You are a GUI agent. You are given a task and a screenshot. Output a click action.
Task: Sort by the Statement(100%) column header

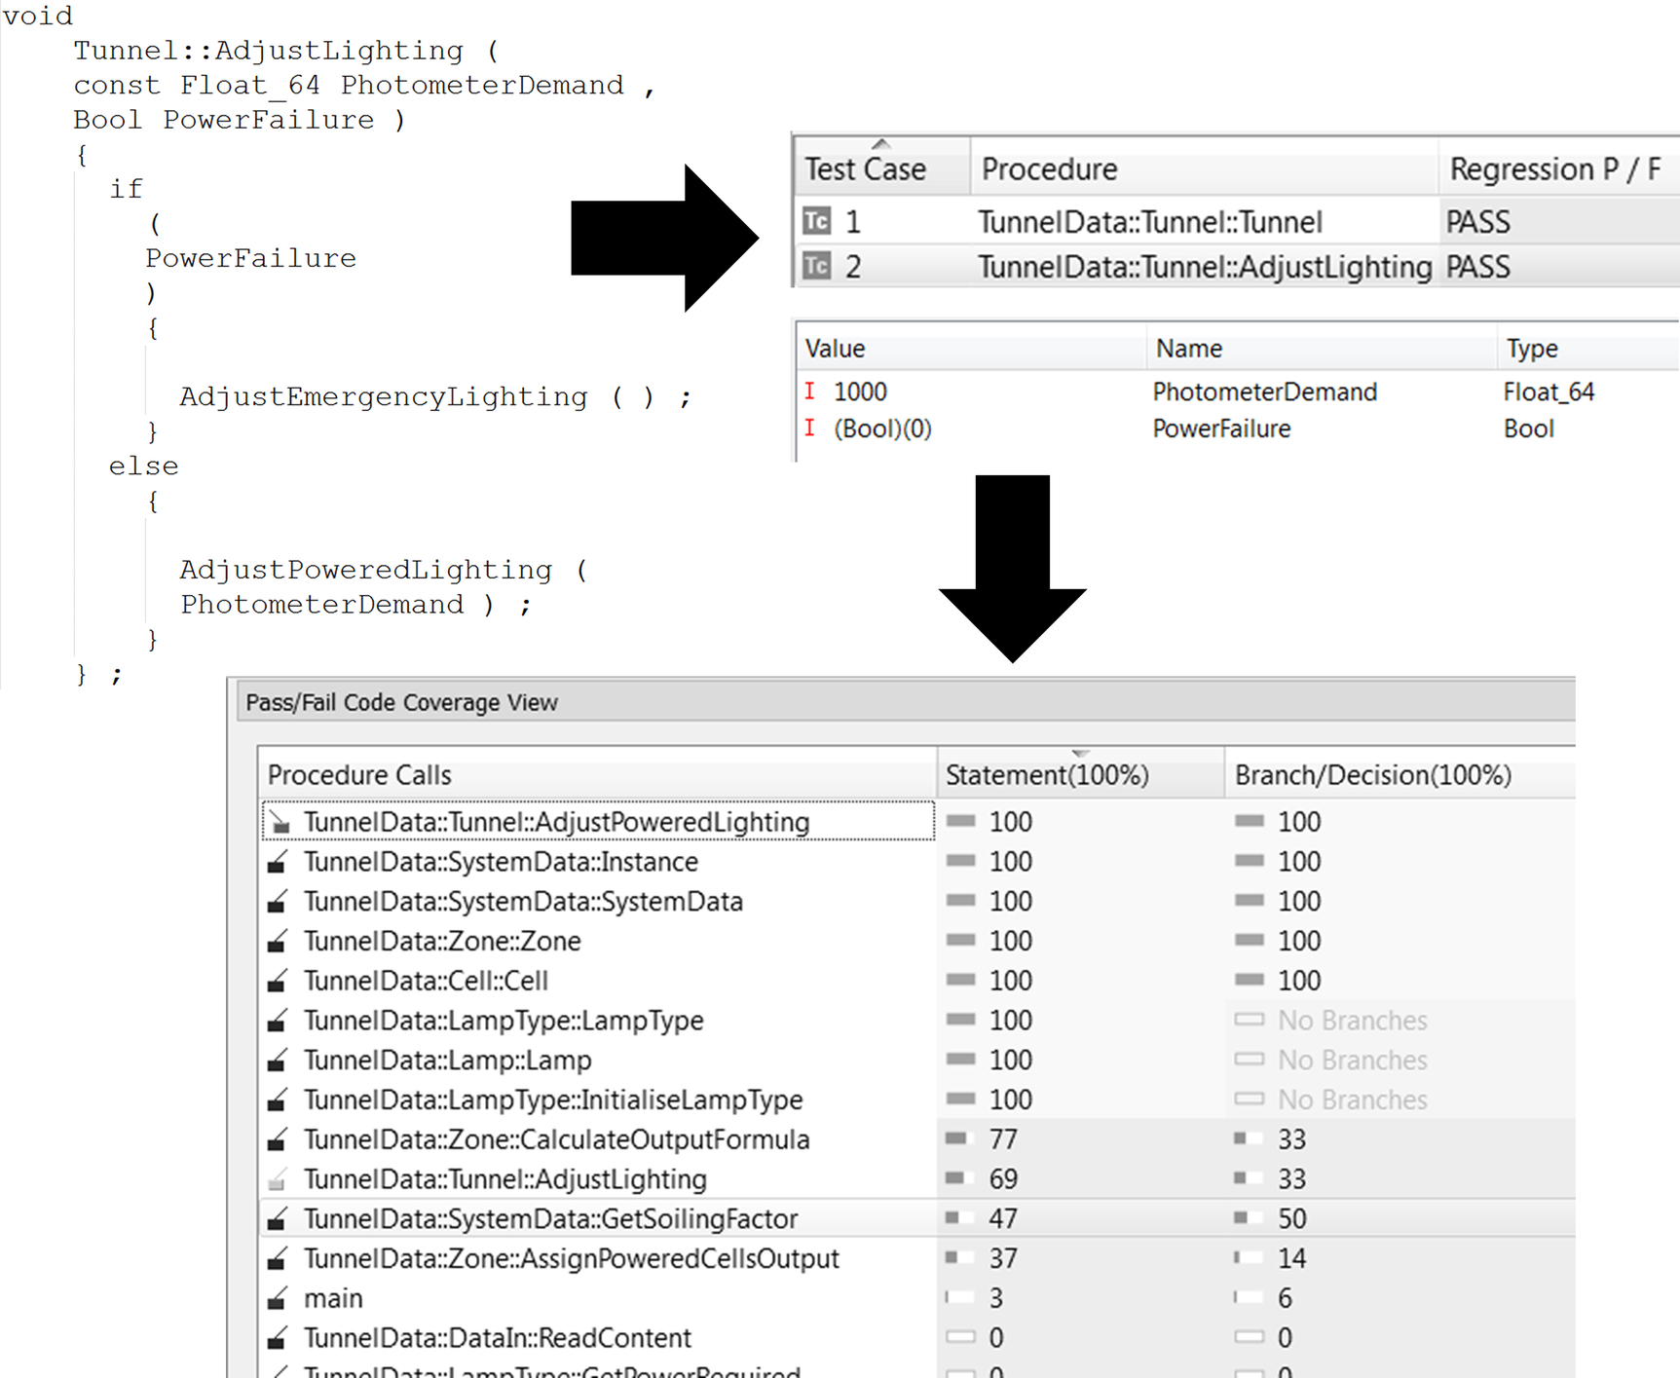pyautogui.click(x=1080, y=774)
